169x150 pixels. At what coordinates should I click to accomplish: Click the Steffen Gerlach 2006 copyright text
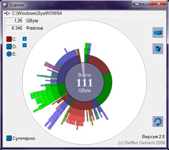pyautogui.click(x=142, y=142)
